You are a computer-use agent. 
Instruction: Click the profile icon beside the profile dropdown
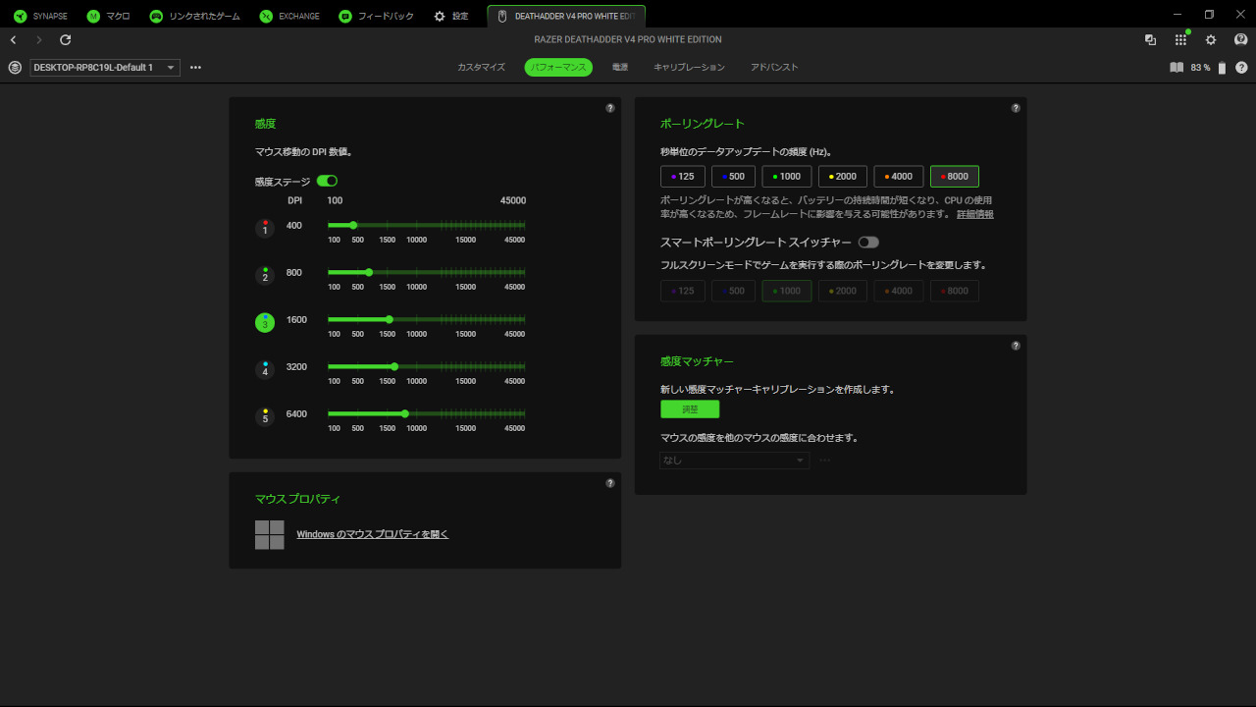click(x=15, y=68)
